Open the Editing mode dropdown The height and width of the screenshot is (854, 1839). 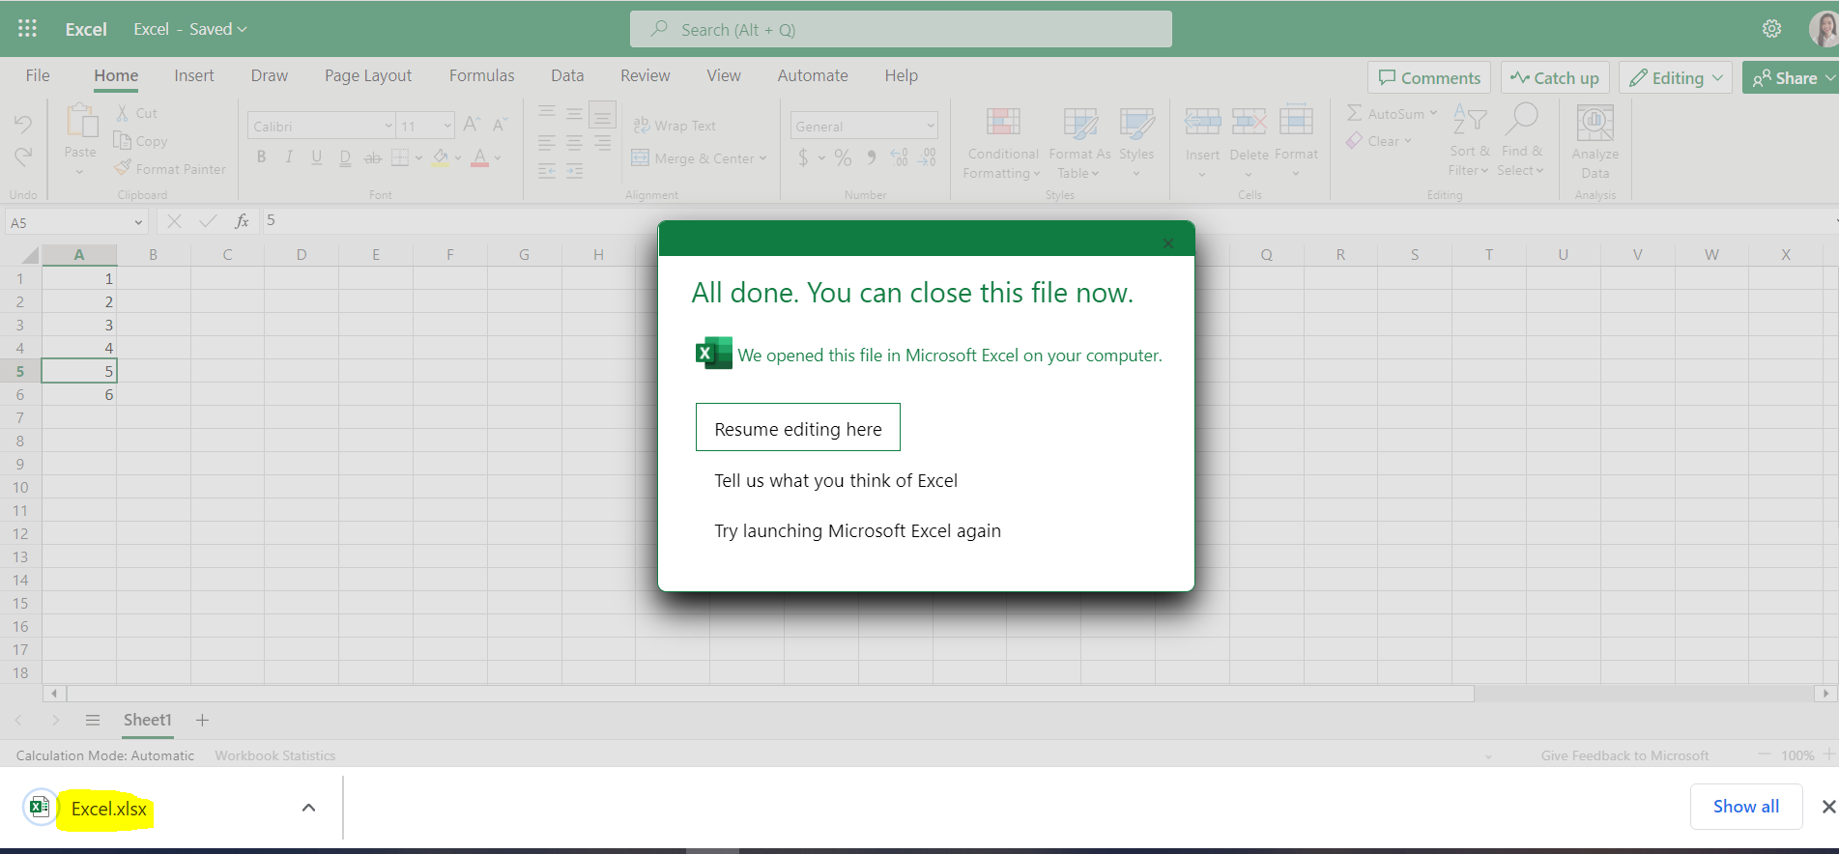point(1677,78)
